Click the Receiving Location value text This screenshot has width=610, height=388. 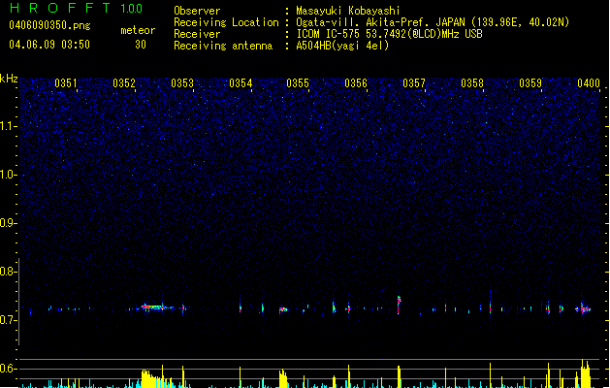pos(433,22)
